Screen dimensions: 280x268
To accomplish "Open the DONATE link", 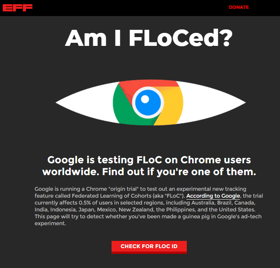I will coord(239,7).
